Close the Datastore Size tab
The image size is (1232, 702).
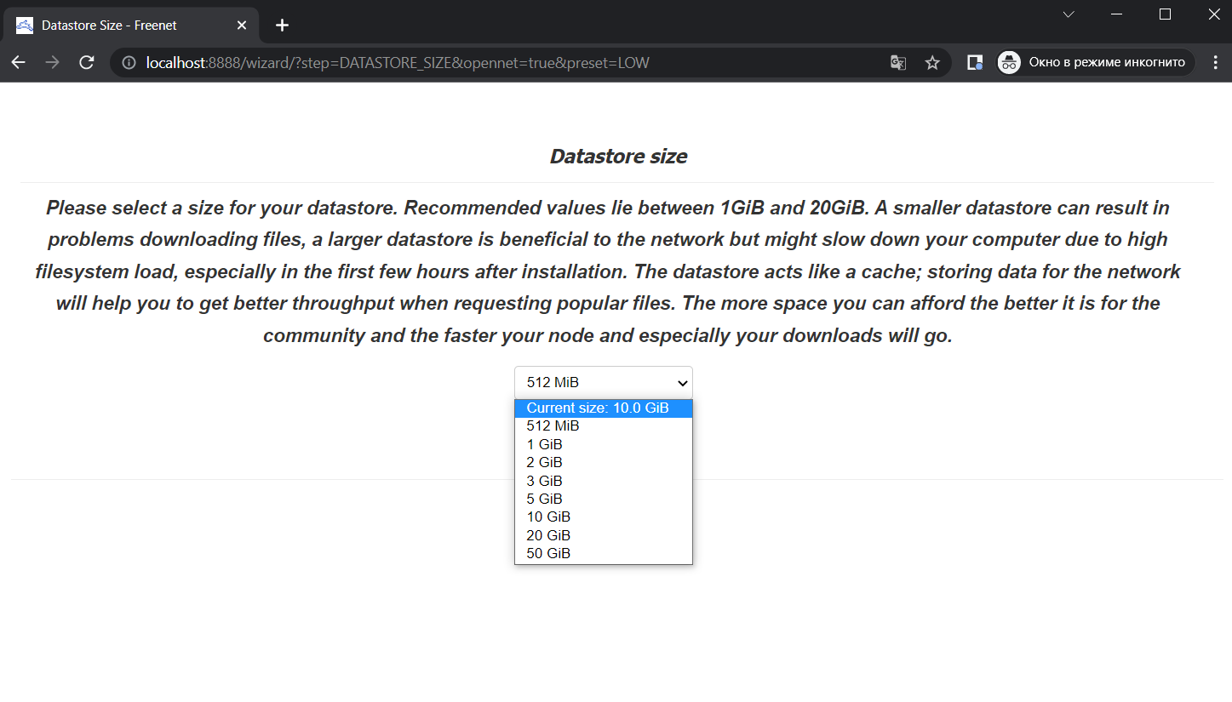242,26
